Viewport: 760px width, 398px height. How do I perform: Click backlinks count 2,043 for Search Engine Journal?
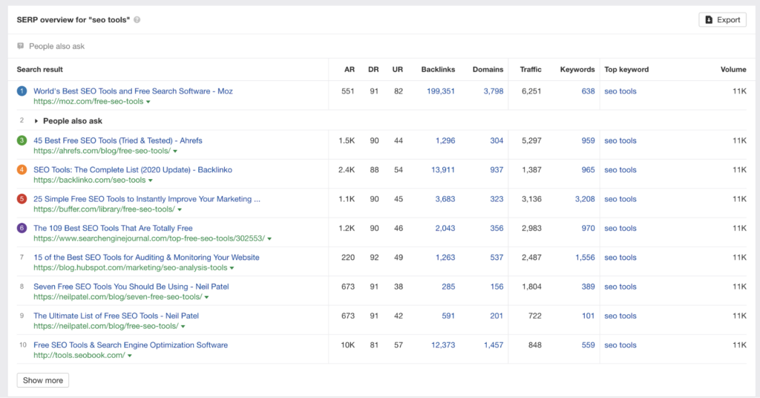(x=445, y=228)
